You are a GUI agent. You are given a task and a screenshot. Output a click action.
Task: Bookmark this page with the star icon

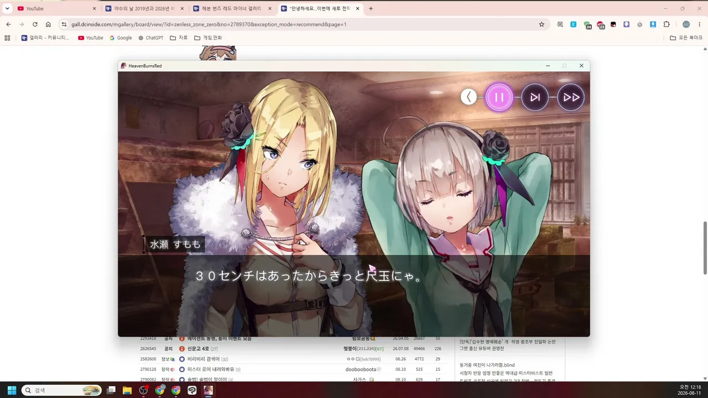pyautogui.click(x=542, y=24)
